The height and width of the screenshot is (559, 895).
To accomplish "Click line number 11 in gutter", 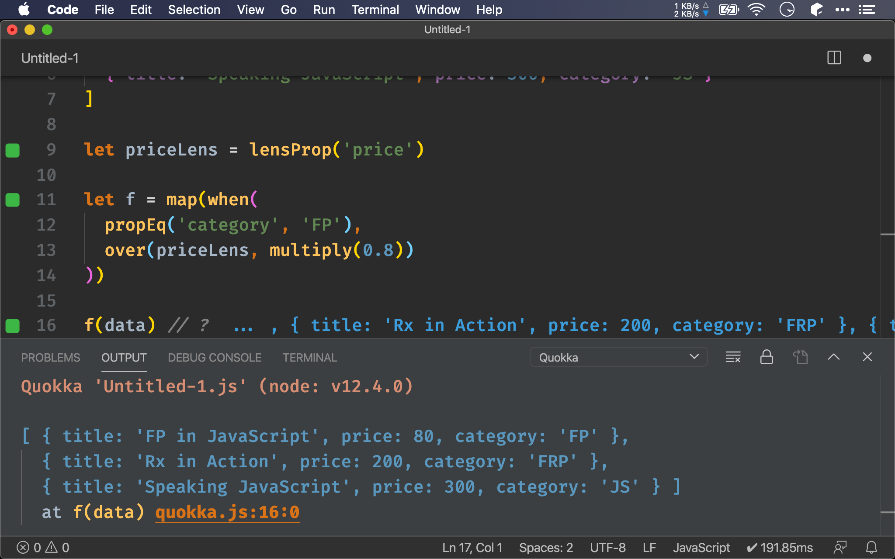I will pyautogui.click(x=46, y=200).
